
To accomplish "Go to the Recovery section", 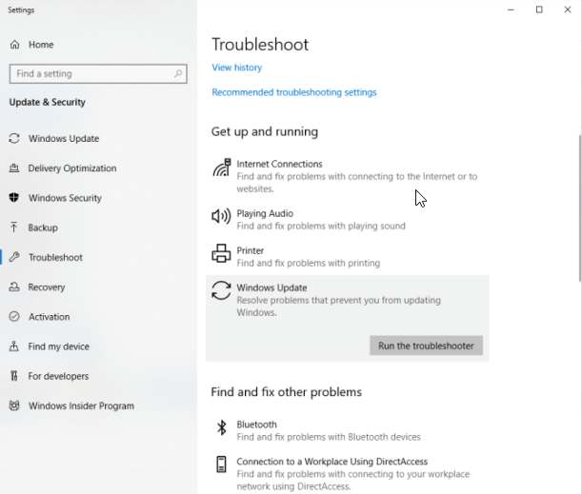I will click(46, 287).
